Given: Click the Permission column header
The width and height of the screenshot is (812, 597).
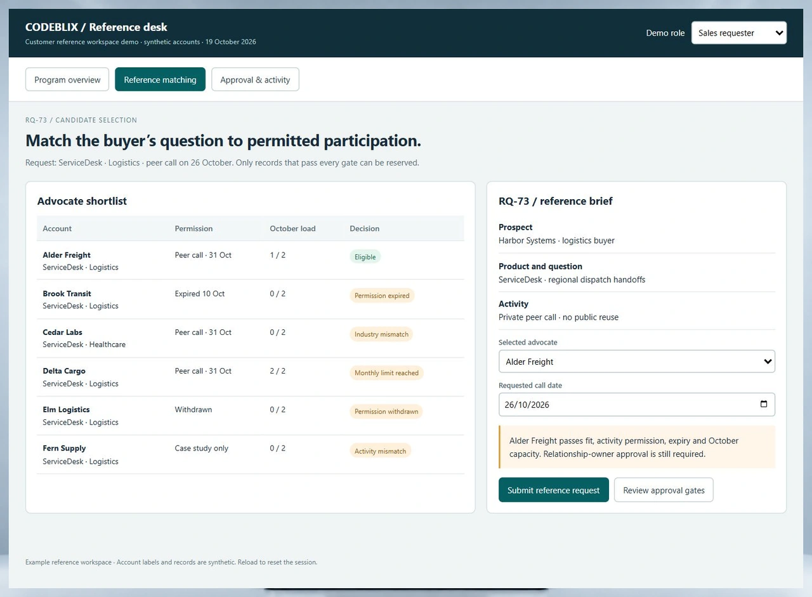Looking at the screenshot, I should (x=193, y=228).
